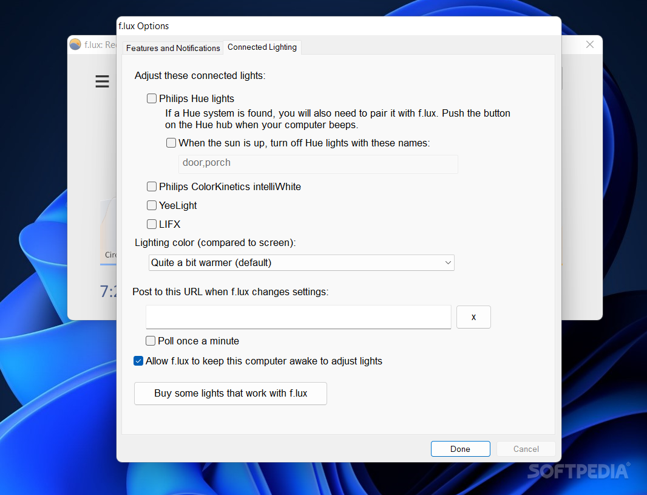The width and height of the screenshot is (647, 495).
Task: Click the f.lux Options title text
Action: point(144,26)
